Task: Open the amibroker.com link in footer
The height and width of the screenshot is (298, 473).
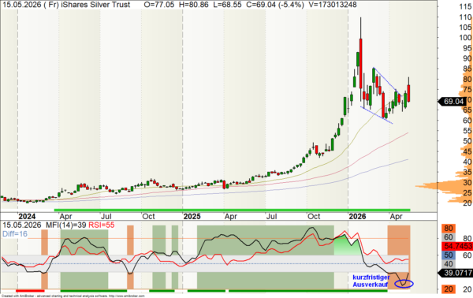Action: pyautogui.click(x=127, y=296)
